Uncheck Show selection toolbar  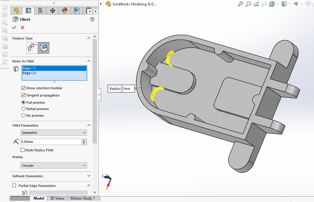pyautogui.click(x=24, y=88)
